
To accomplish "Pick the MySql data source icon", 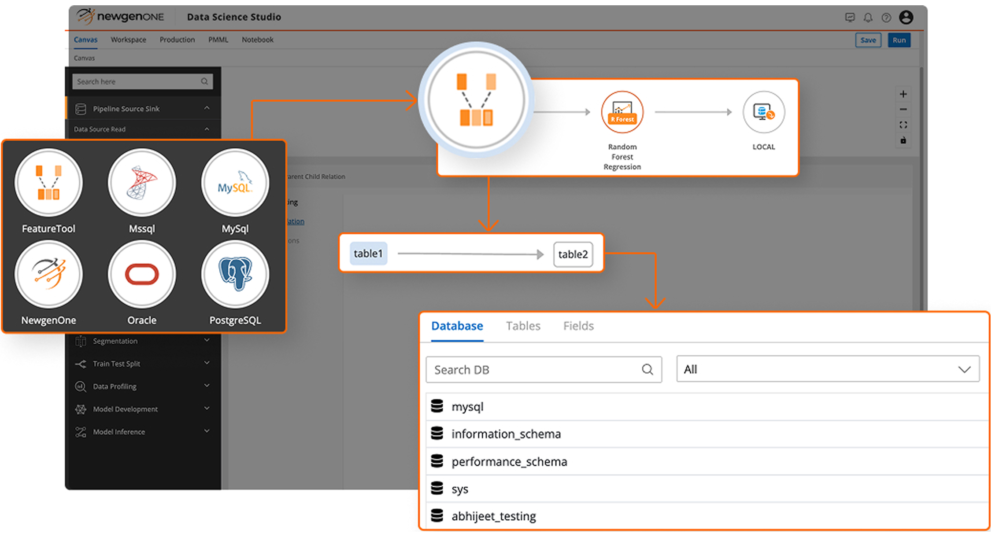I will pos(235,183).
